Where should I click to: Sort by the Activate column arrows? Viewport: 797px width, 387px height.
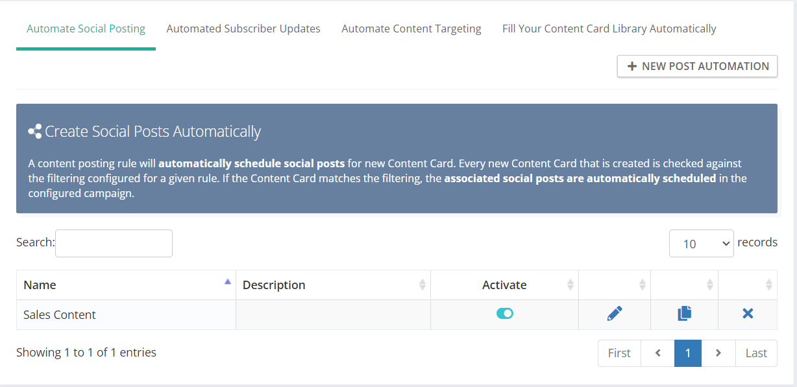(x=570, y=285)
